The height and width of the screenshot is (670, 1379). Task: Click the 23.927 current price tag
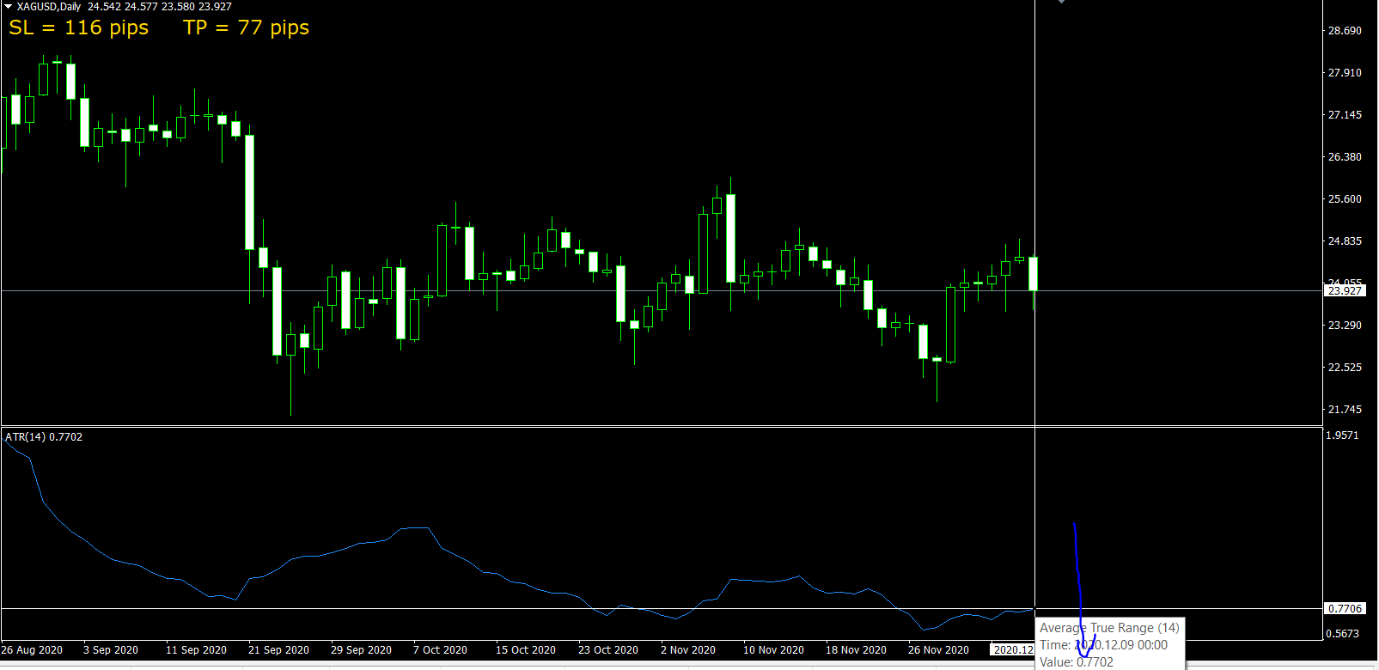pyautogui.click(x=1345, y=290)
